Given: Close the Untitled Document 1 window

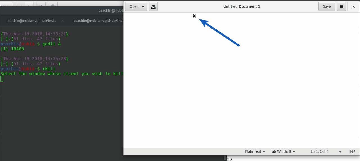Looking at the screenshot, I should 354,6.
